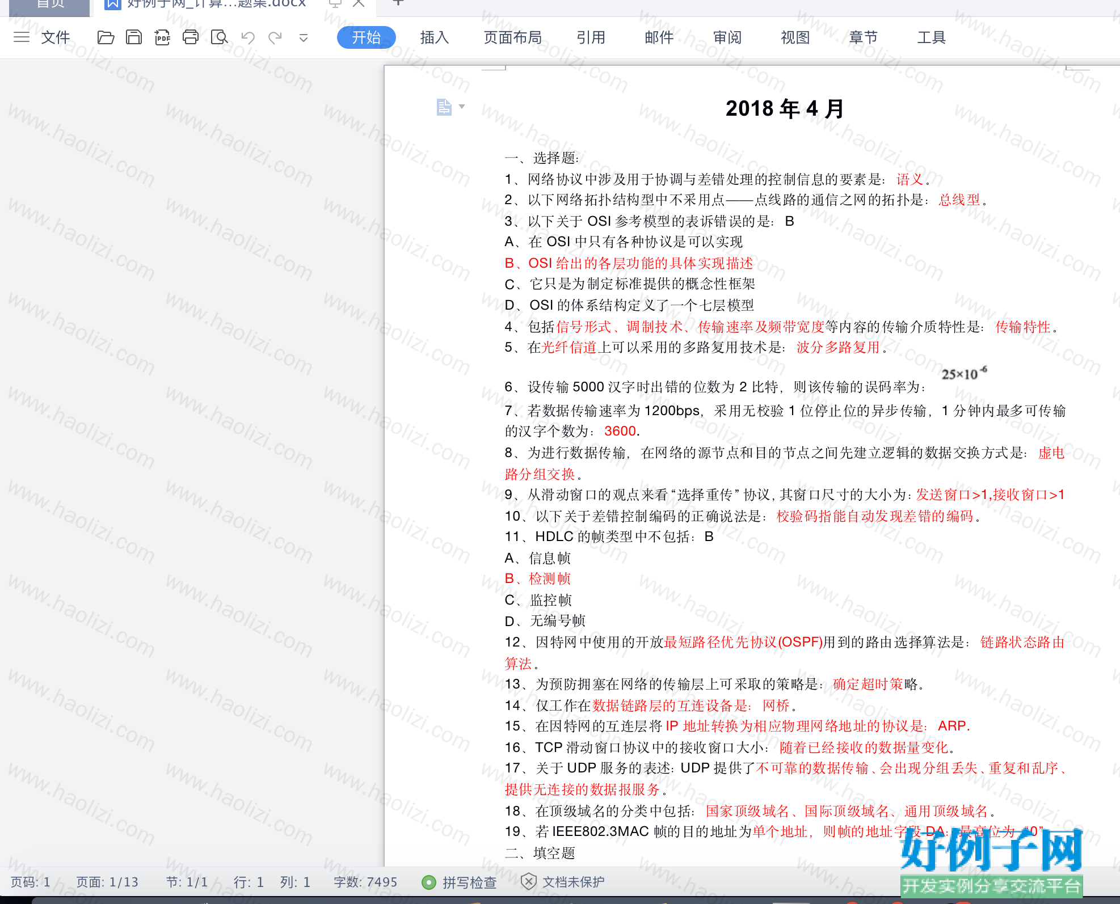Click the red option B、检测帧
1120x904 pixels.
[x=537, y=578]
